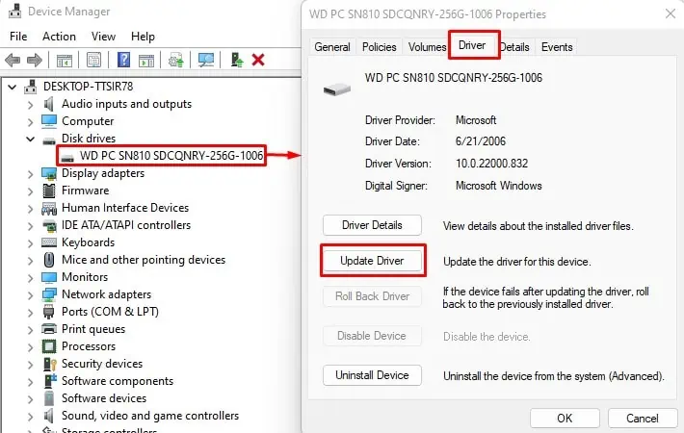Expand the Keyboards chevron
The image size is (684, 433).
click(x=30, y=243)
